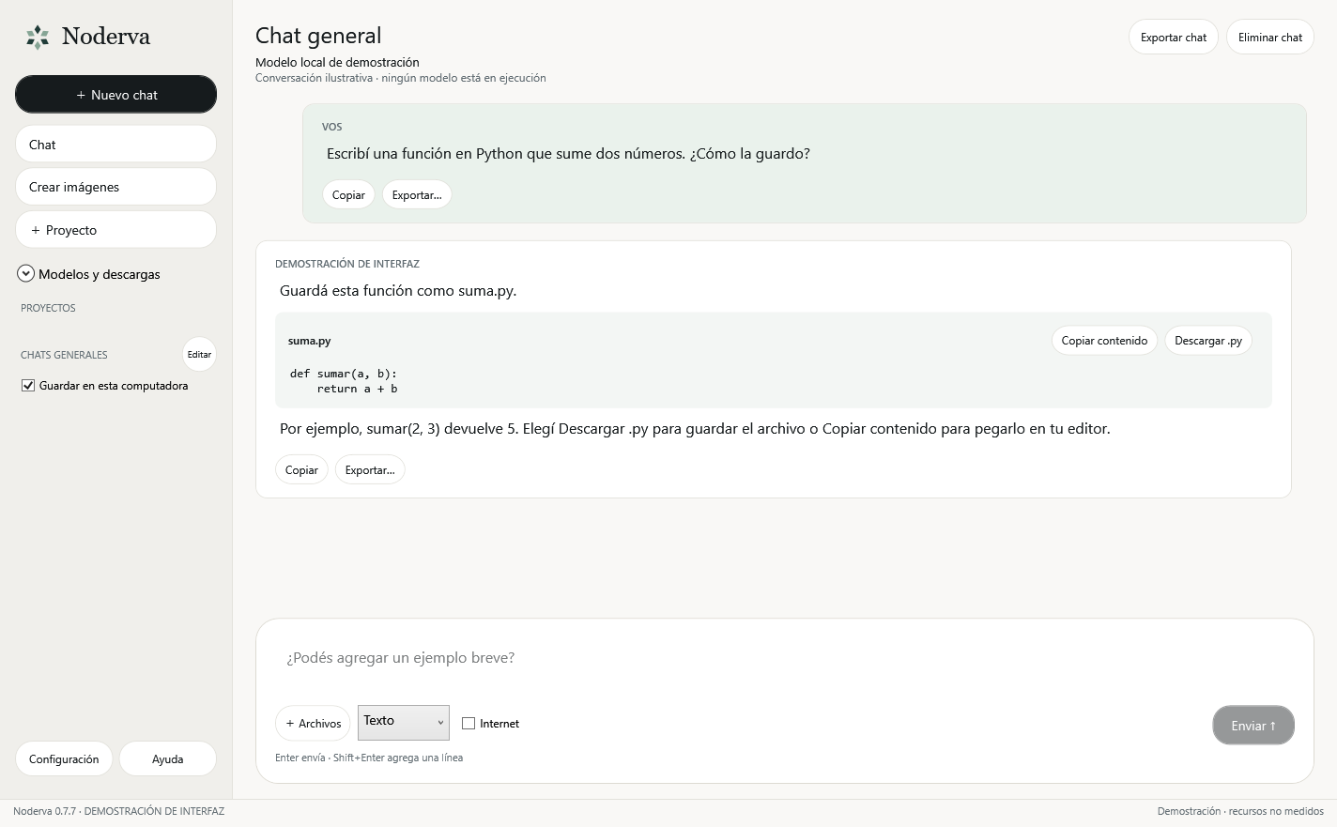The width and height of the screenshot is (1337, 827).
Task: Send the message with Enviar
Action: coord(1253,726)
